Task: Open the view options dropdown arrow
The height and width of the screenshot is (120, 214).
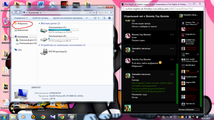Action: point(99,18)
